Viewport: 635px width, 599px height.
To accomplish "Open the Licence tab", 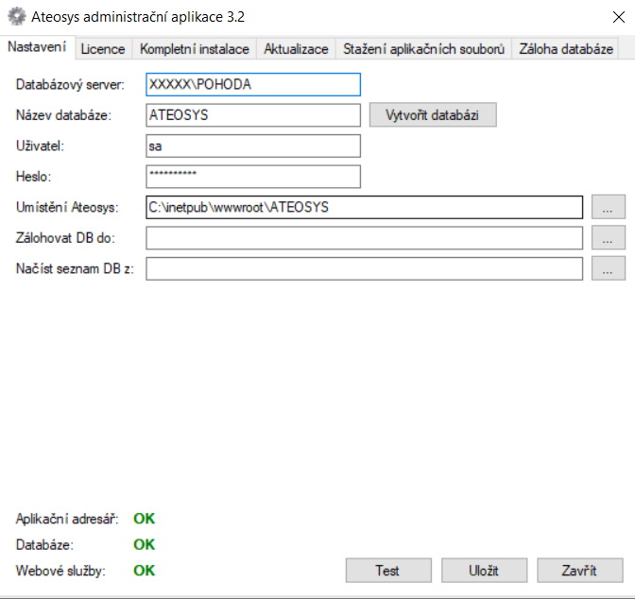I will pyautogui.click(x=103, y=49).
